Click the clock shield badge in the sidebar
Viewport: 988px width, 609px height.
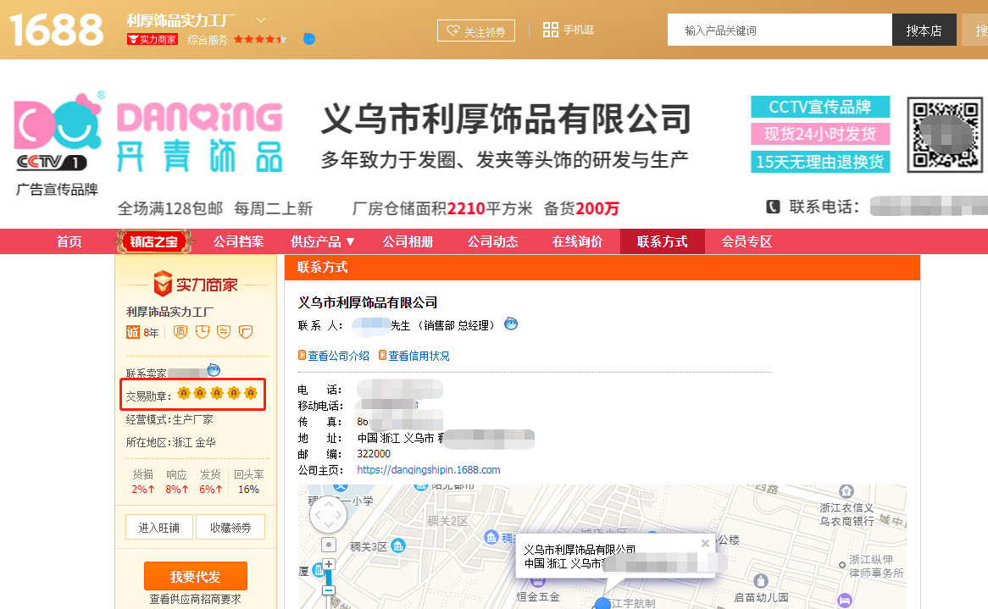(203, 332)
